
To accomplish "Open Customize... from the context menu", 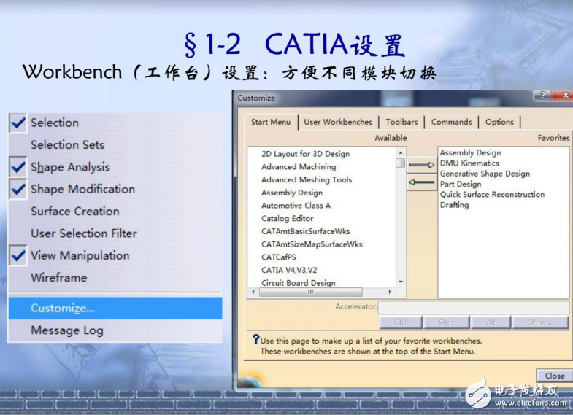I will tap(63, 309).
